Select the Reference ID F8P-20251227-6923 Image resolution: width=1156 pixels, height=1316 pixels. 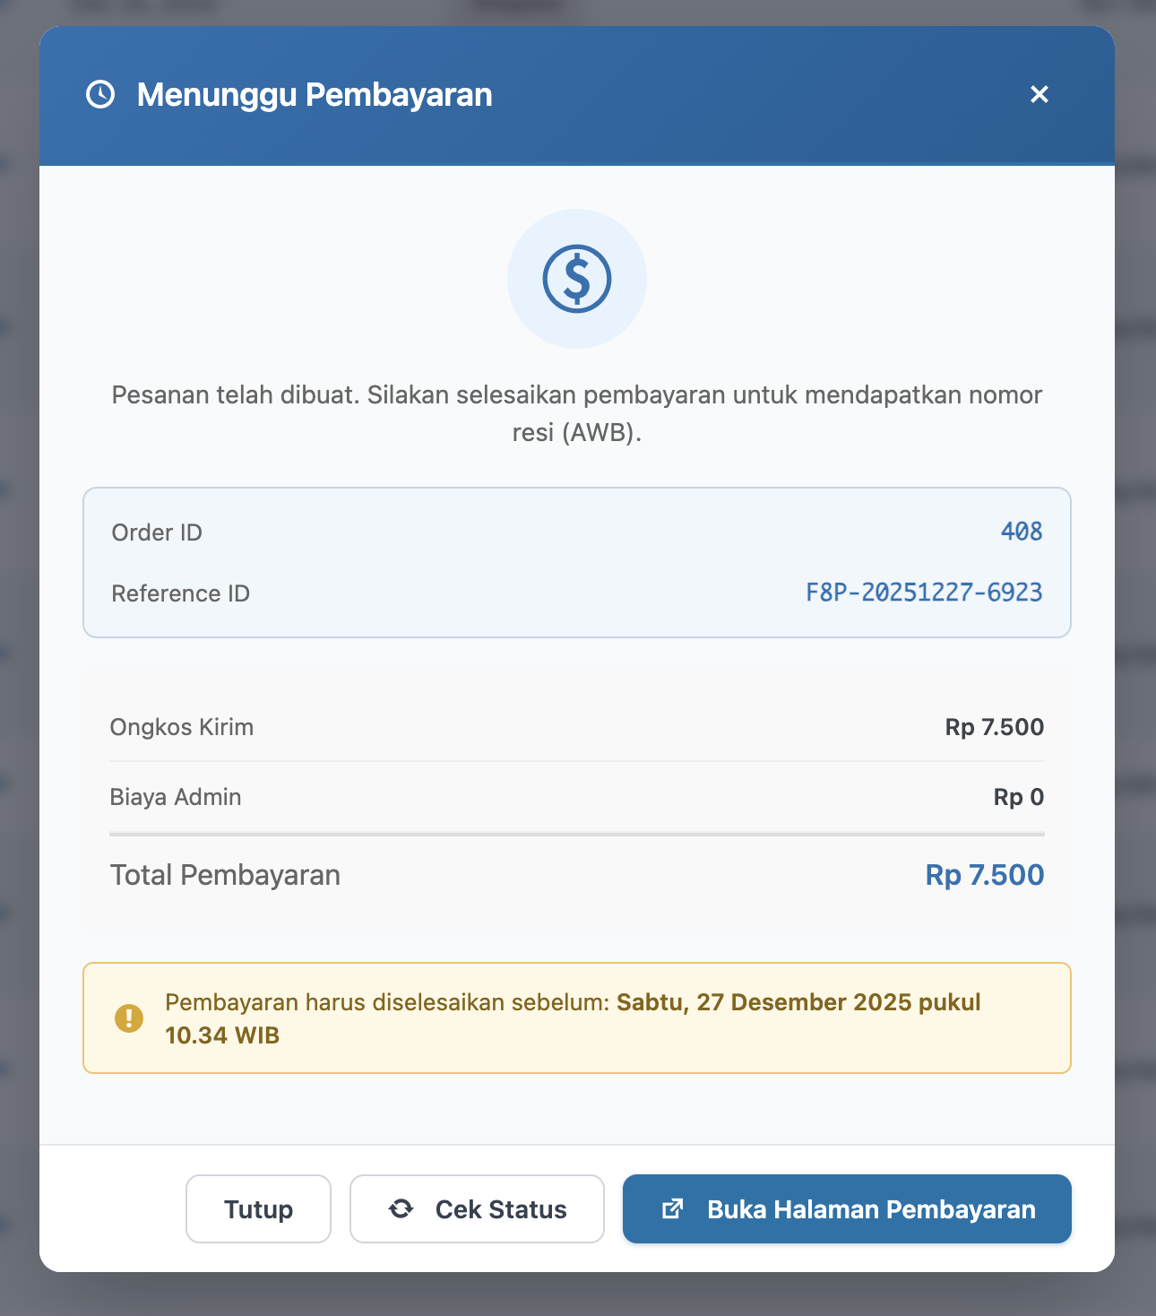coord(923,593)
